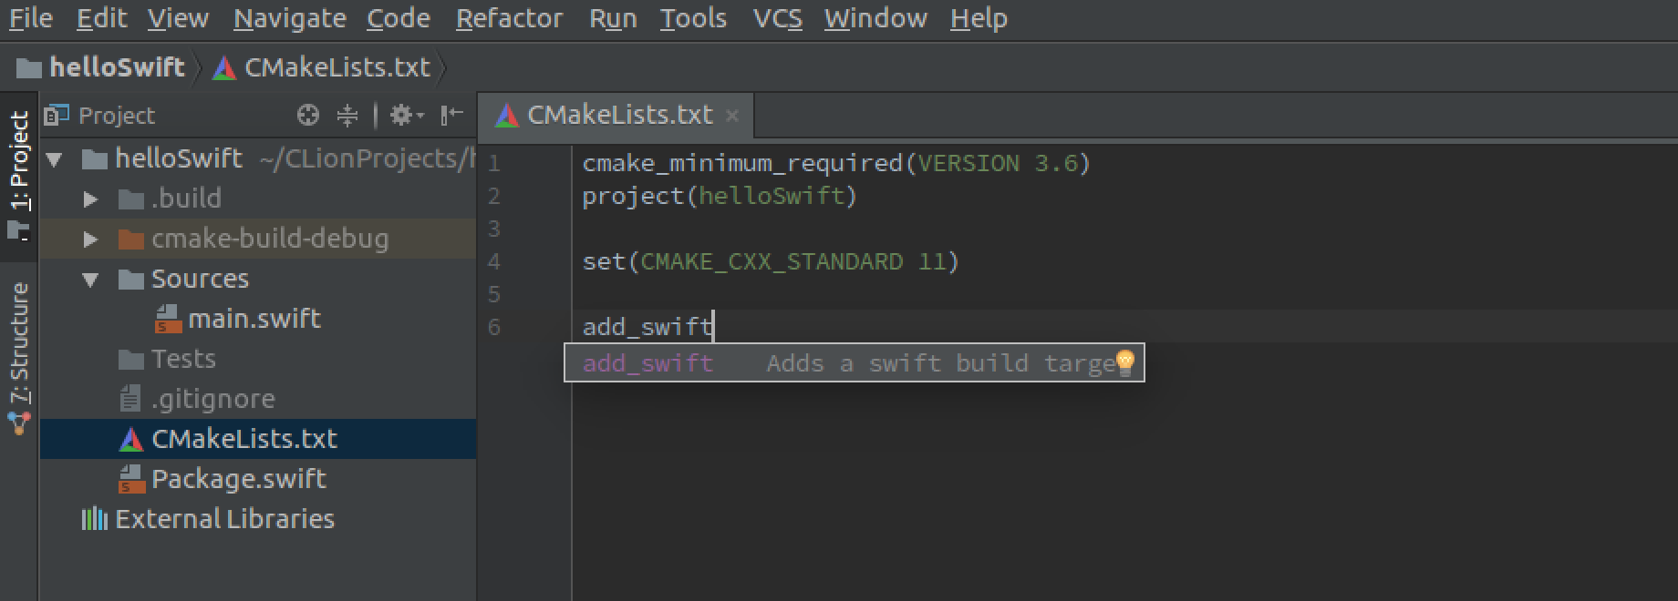Choose add_swift completion suggestion

(x=855, y=363)
